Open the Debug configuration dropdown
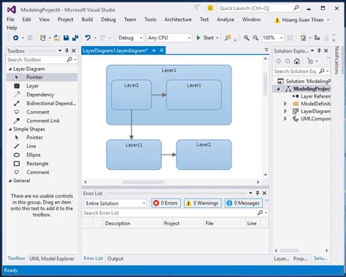This screenshot has height=277, width=346. point(130,38)
